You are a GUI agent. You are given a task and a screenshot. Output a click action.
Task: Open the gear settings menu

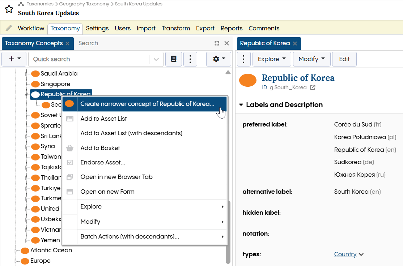coord(219,59)
